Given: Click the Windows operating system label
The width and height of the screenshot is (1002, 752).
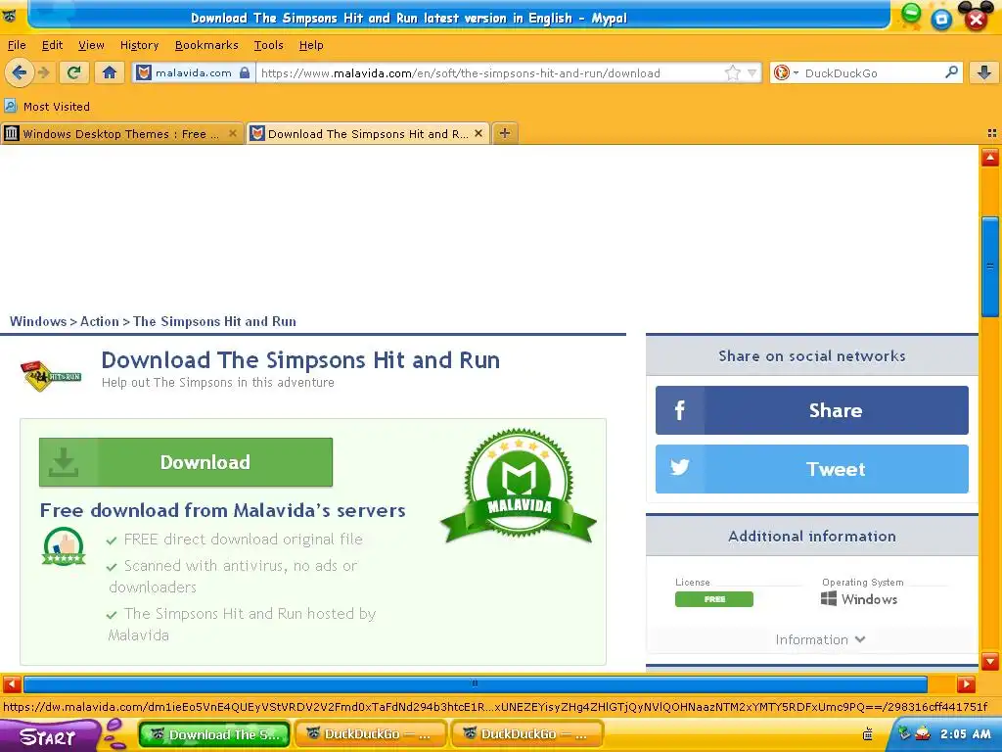Looking at the screenshot, I should click(x=859, y=599).
